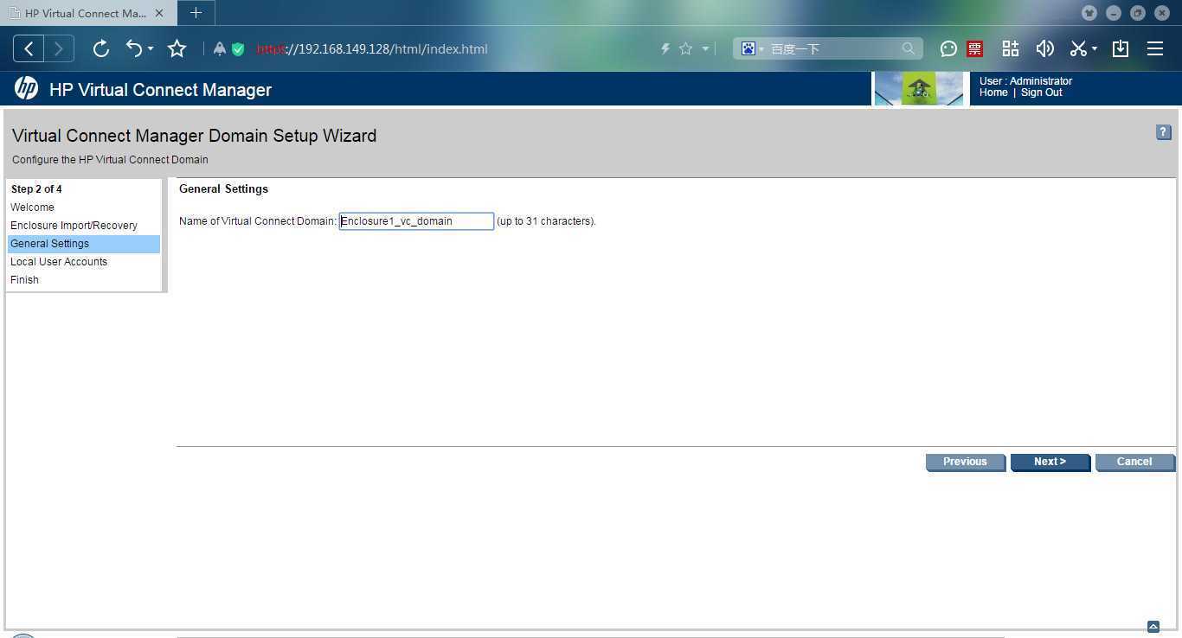Click the Next > button

(x=1050, y=462)
